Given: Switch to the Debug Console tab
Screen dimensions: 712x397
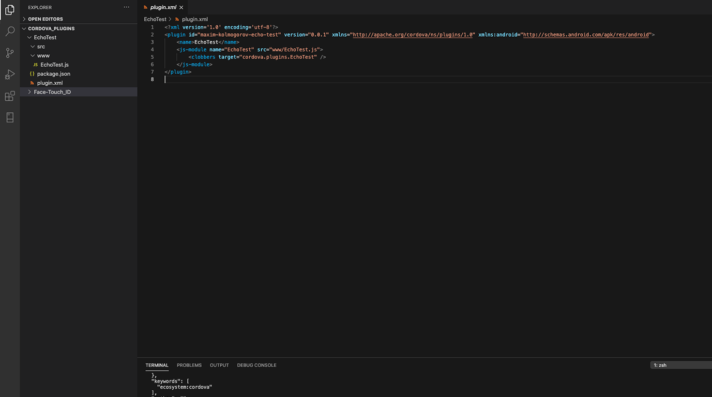Looking at the screenshot, I should coord(256,365).
